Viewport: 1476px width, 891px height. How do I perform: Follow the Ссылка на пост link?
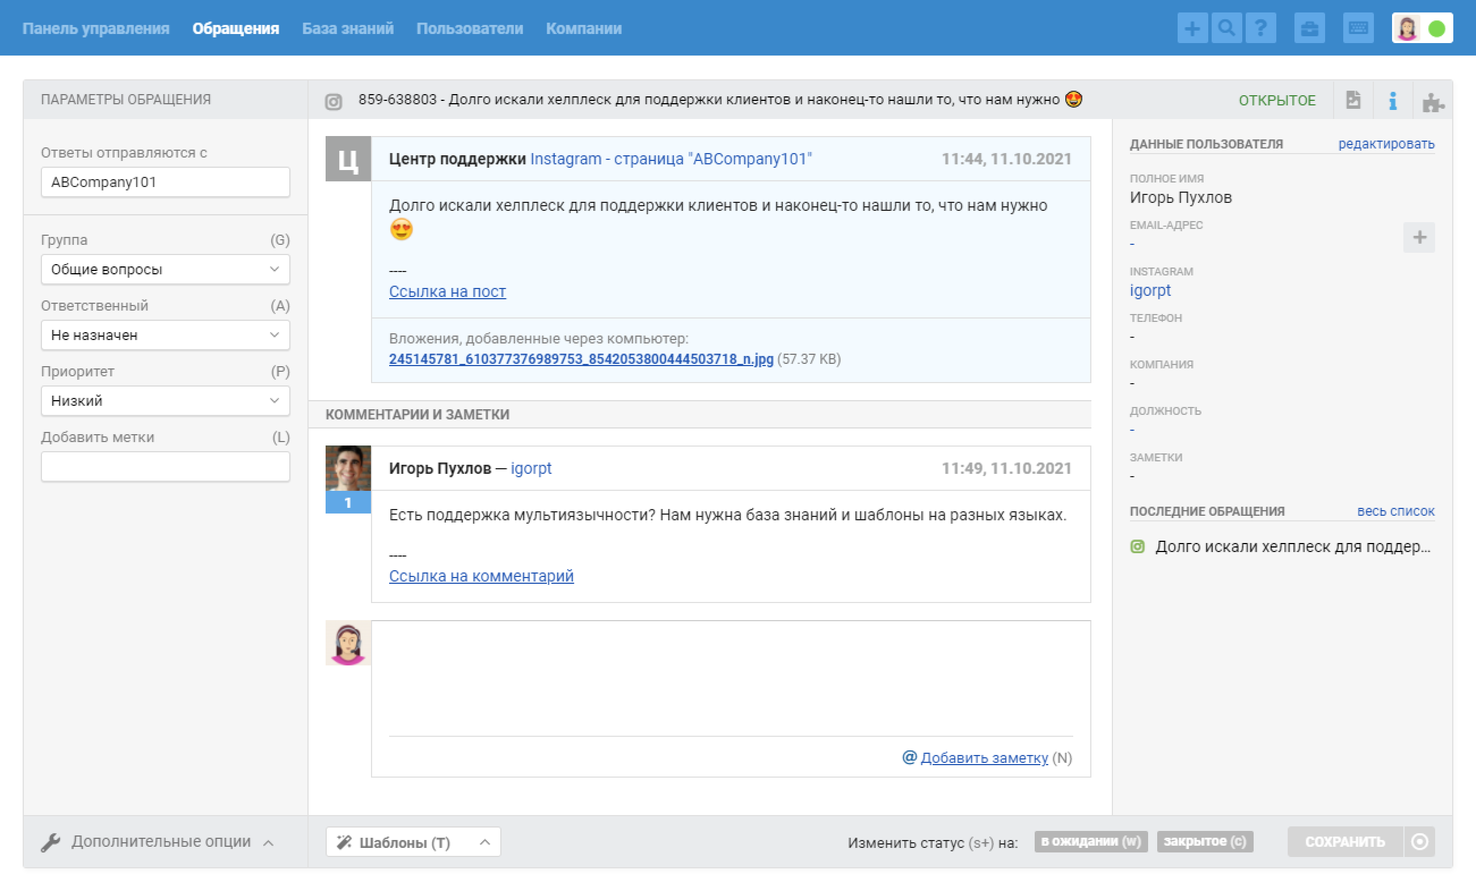click(x=448, y=291)
